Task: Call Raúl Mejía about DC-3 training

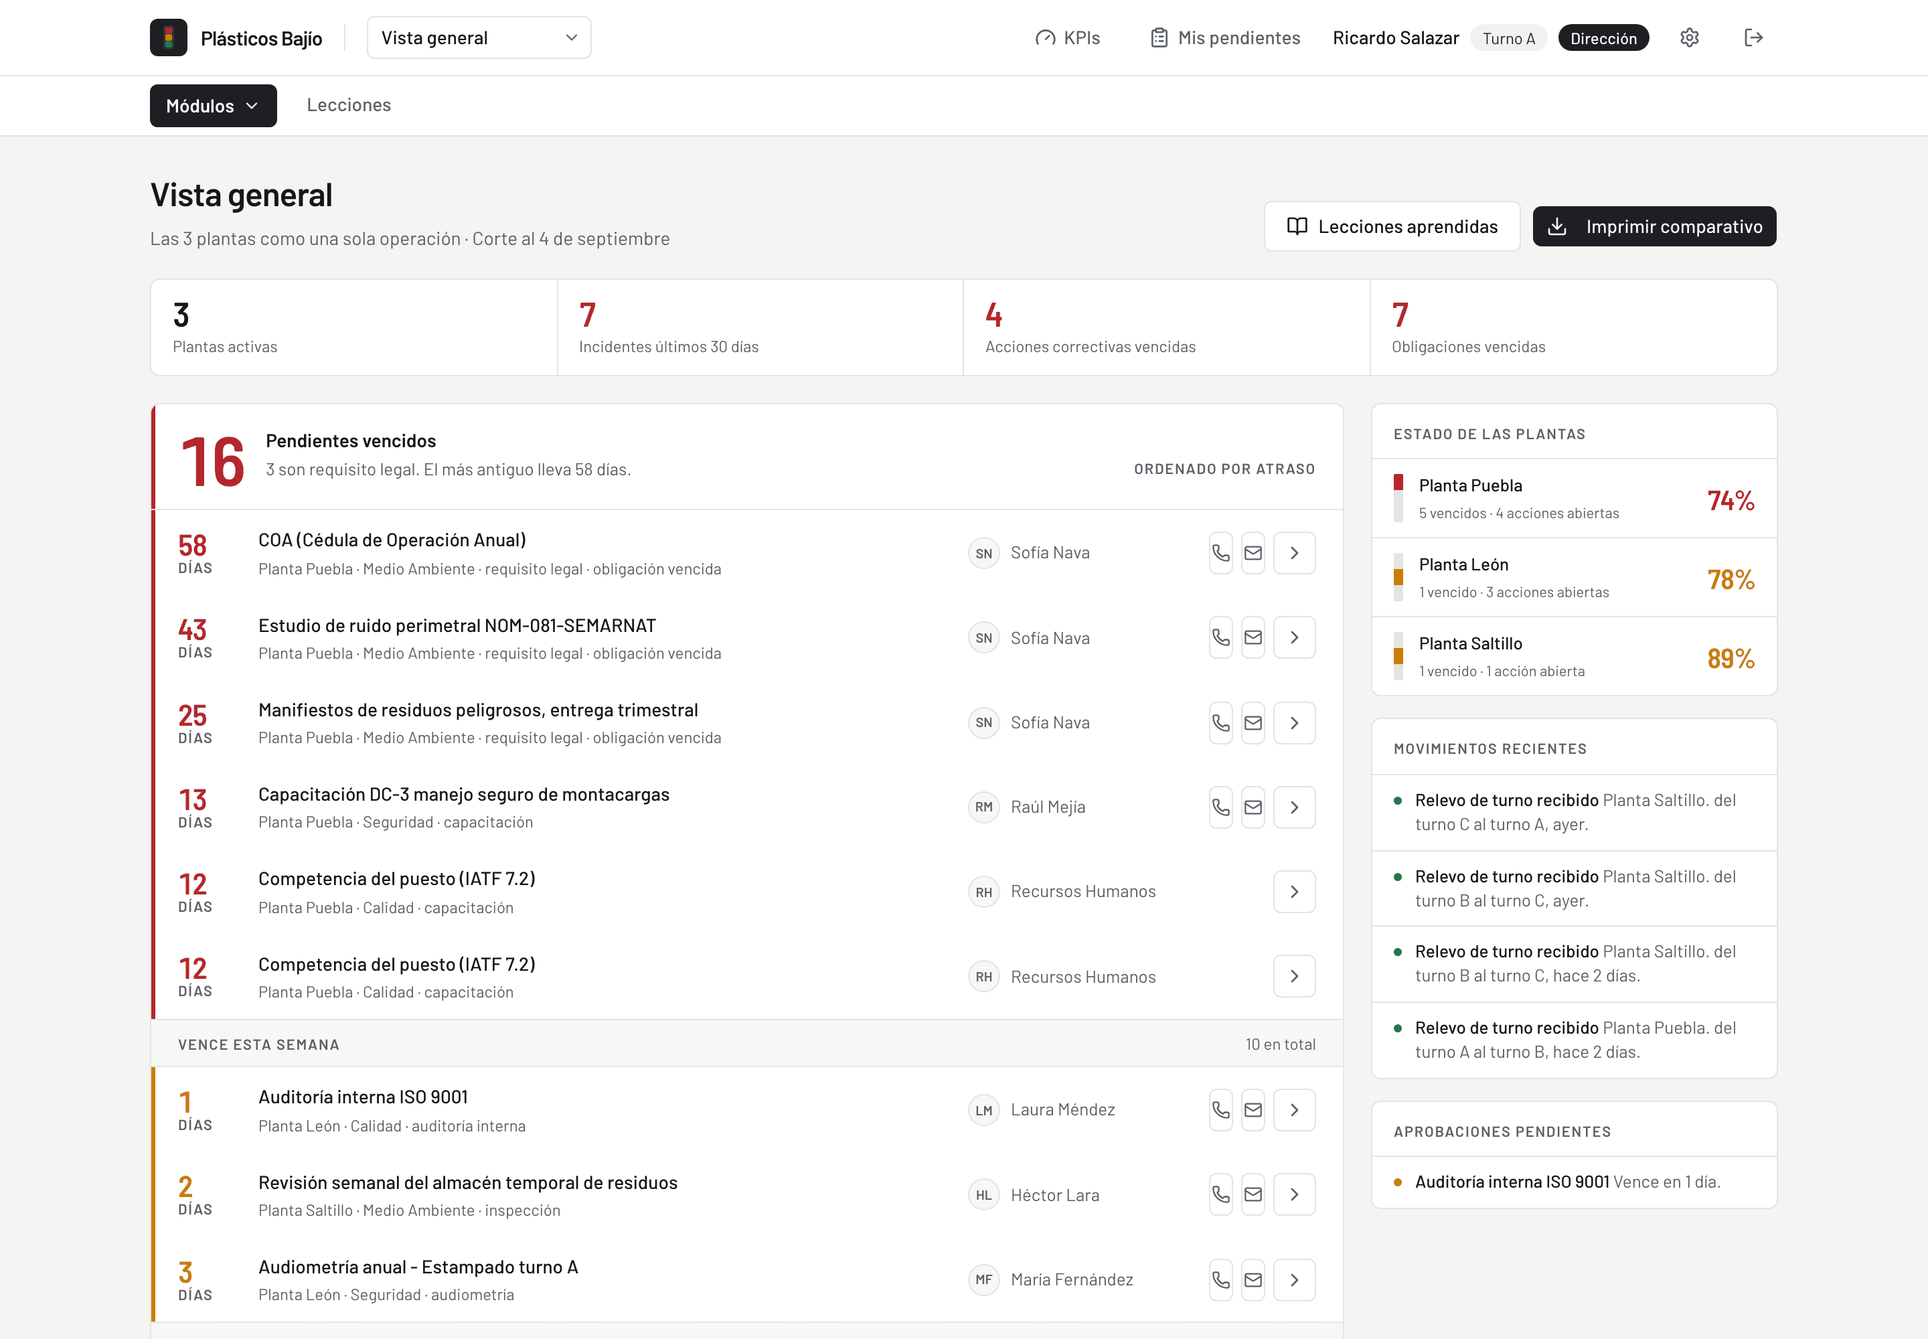Action: point(1220,807)
